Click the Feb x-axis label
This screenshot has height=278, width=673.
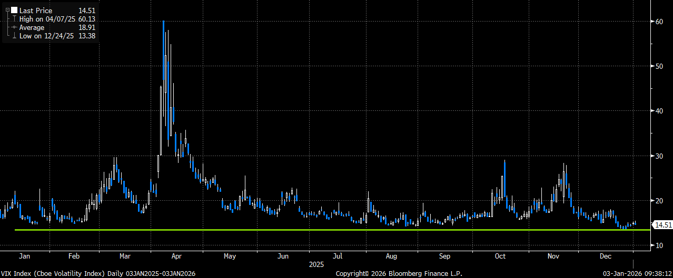(74, 256)
